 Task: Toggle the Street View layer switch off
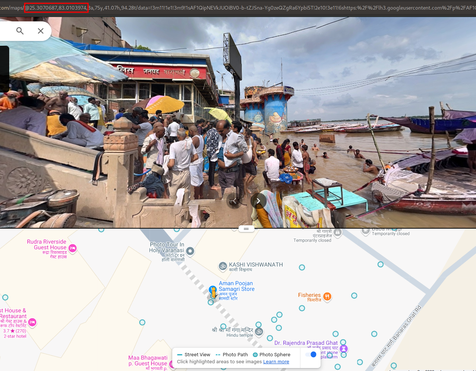coord(311,354)
